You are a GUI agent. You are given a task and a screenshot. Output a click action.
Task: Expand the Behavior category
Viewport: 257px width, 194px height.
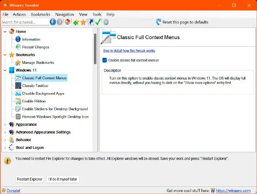tap(5, 140)
